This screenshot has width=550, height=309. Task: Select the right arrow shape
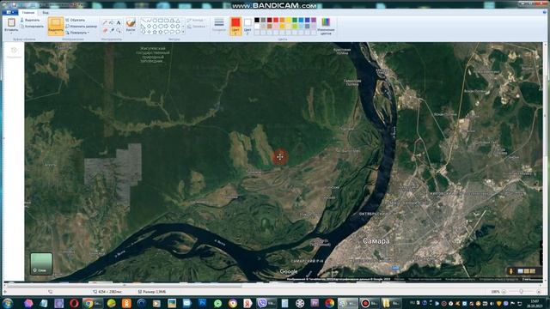tap(166, 27)
